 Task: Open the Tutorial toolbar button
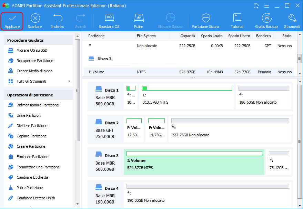tap(237, 18)
